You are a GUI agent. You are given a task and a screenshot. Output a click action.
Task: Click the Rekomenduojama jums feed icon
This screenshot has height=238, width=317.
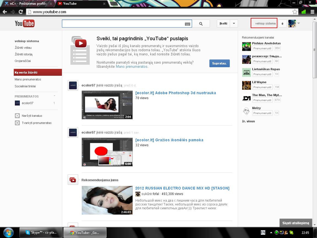tap(73, 180)
